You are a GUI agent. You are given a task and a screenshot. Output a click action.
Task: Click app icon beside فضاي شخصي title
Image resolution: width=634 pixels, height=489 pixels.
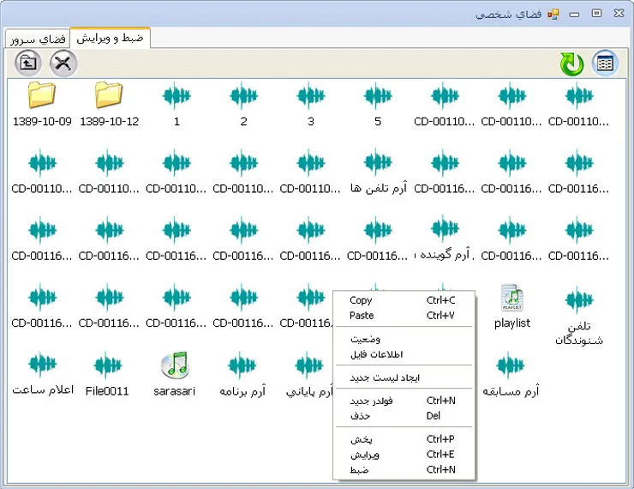coord(553,15)
